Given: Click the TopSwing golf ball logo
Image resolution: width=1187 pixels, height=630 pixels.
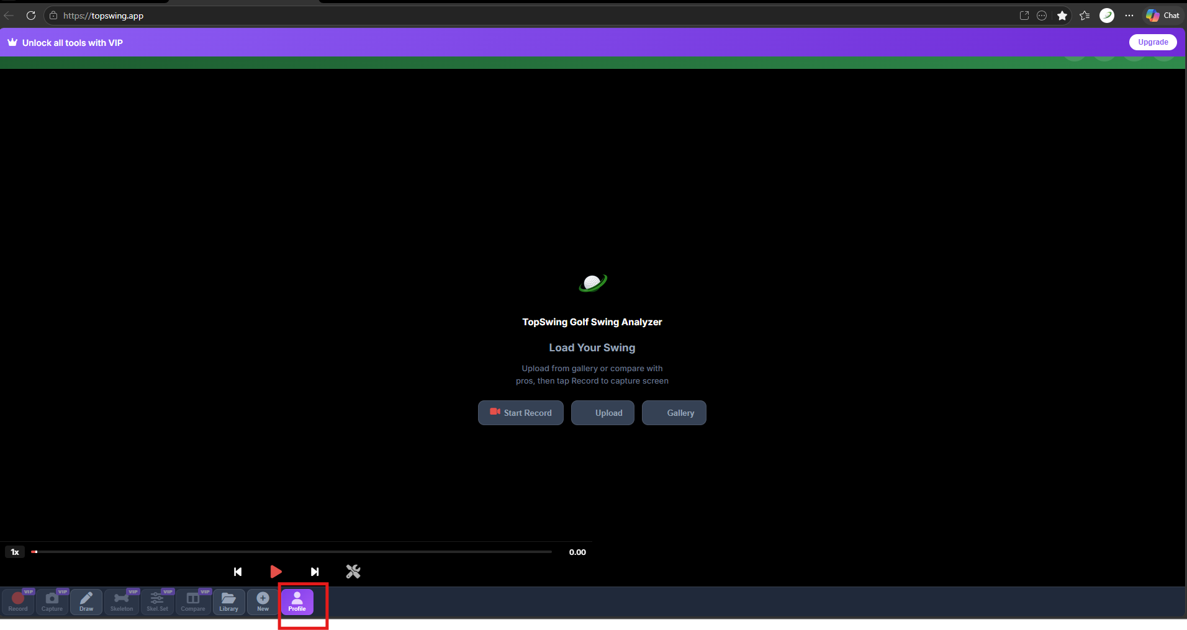Looking at the screenshot, I should [x=593, y=283].
